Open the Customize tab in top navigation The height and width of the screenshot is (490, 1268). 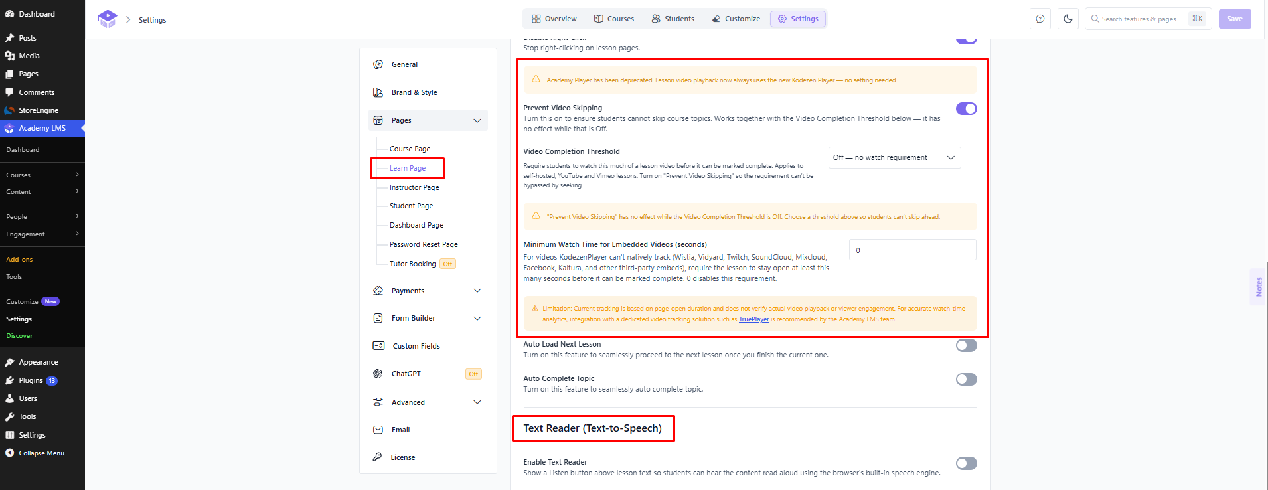click(736, 19)
